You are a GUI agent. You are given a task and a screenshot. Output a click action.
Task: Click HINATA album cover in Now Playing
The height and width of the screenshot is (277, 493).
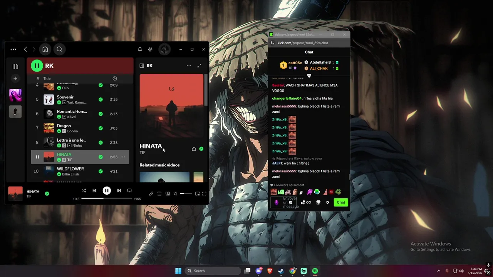(171, 106)
